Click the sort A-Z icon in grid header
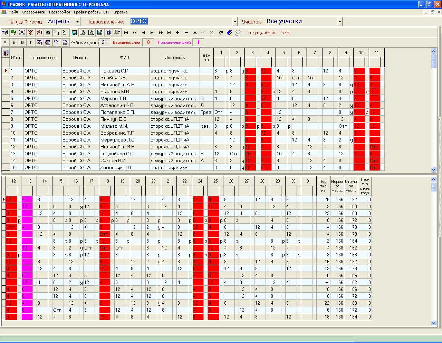The width and height of the screenshot is (442, 343). (6, 53)
